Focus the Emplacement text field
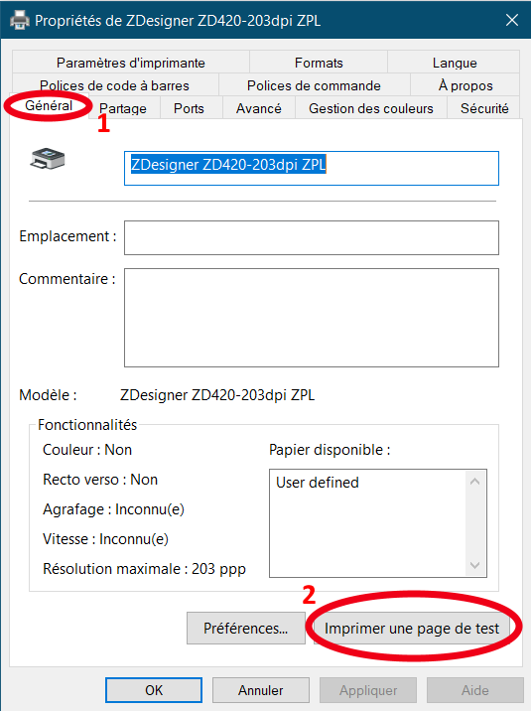This screenshot has width=531, height=711. click(x=312, y=237)
